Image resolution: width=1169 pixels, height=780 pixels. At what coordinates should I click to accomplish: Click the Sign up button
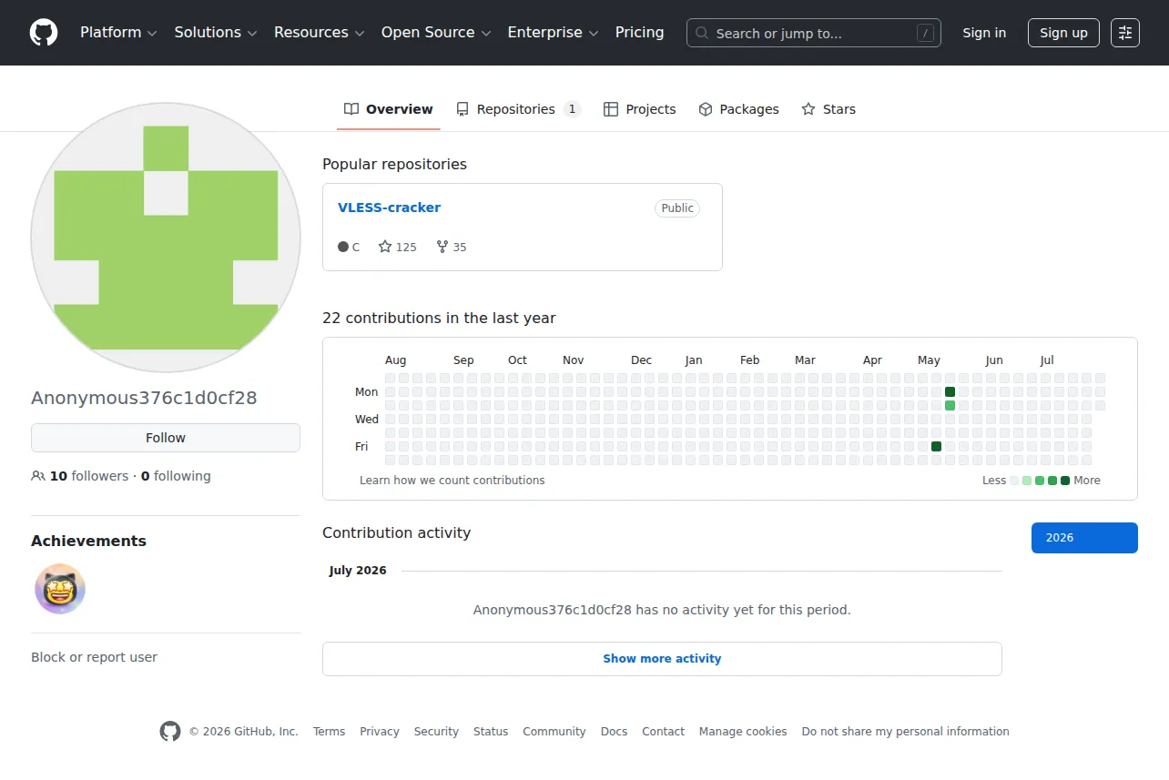tap(1063, 33)
